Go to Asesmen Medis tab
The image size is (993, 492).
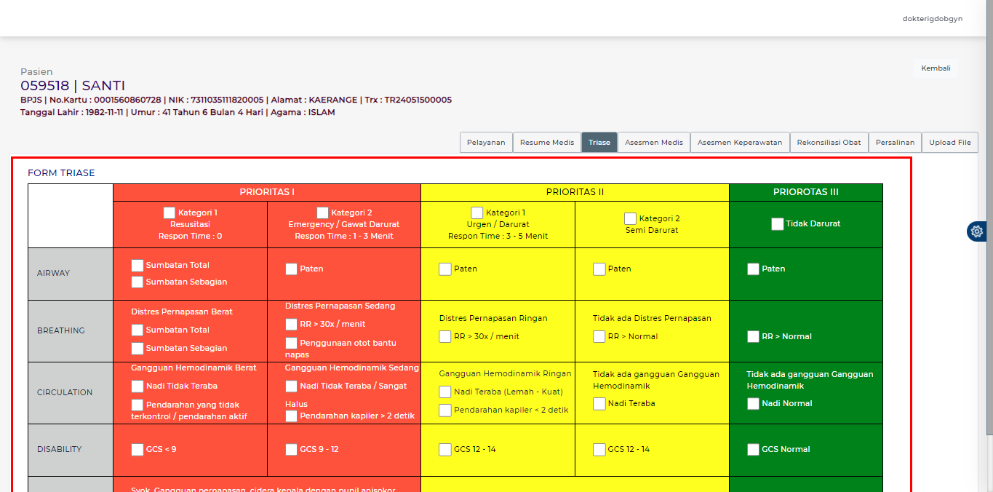point(653,143)
